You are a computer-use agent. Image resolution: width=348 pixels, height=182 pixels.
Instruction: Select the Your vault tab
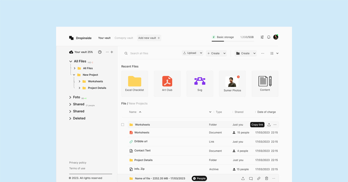tap(104, 38)
